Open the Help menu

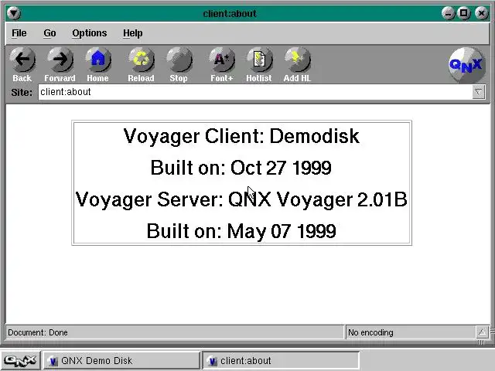coord(132,33)
